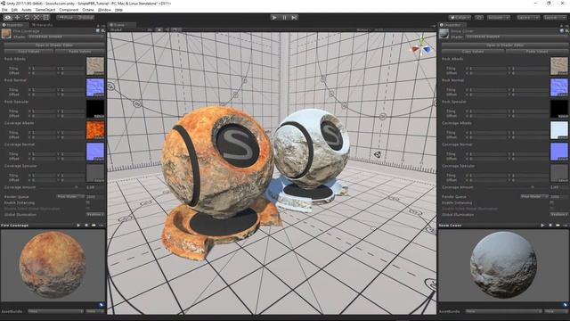
Task: Select Rock Specular texture in left Inspector
Action: tap(95, 109)
